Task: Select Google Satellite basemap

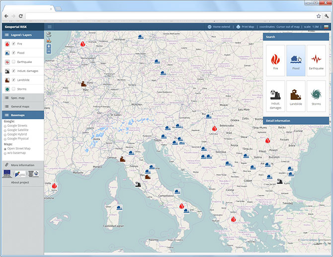Action: coord(5,130)
